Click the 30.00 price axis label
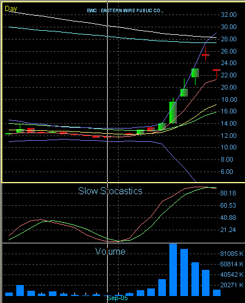Image resolution: width=245 pixels, height=303 pixels. point(229,27)
